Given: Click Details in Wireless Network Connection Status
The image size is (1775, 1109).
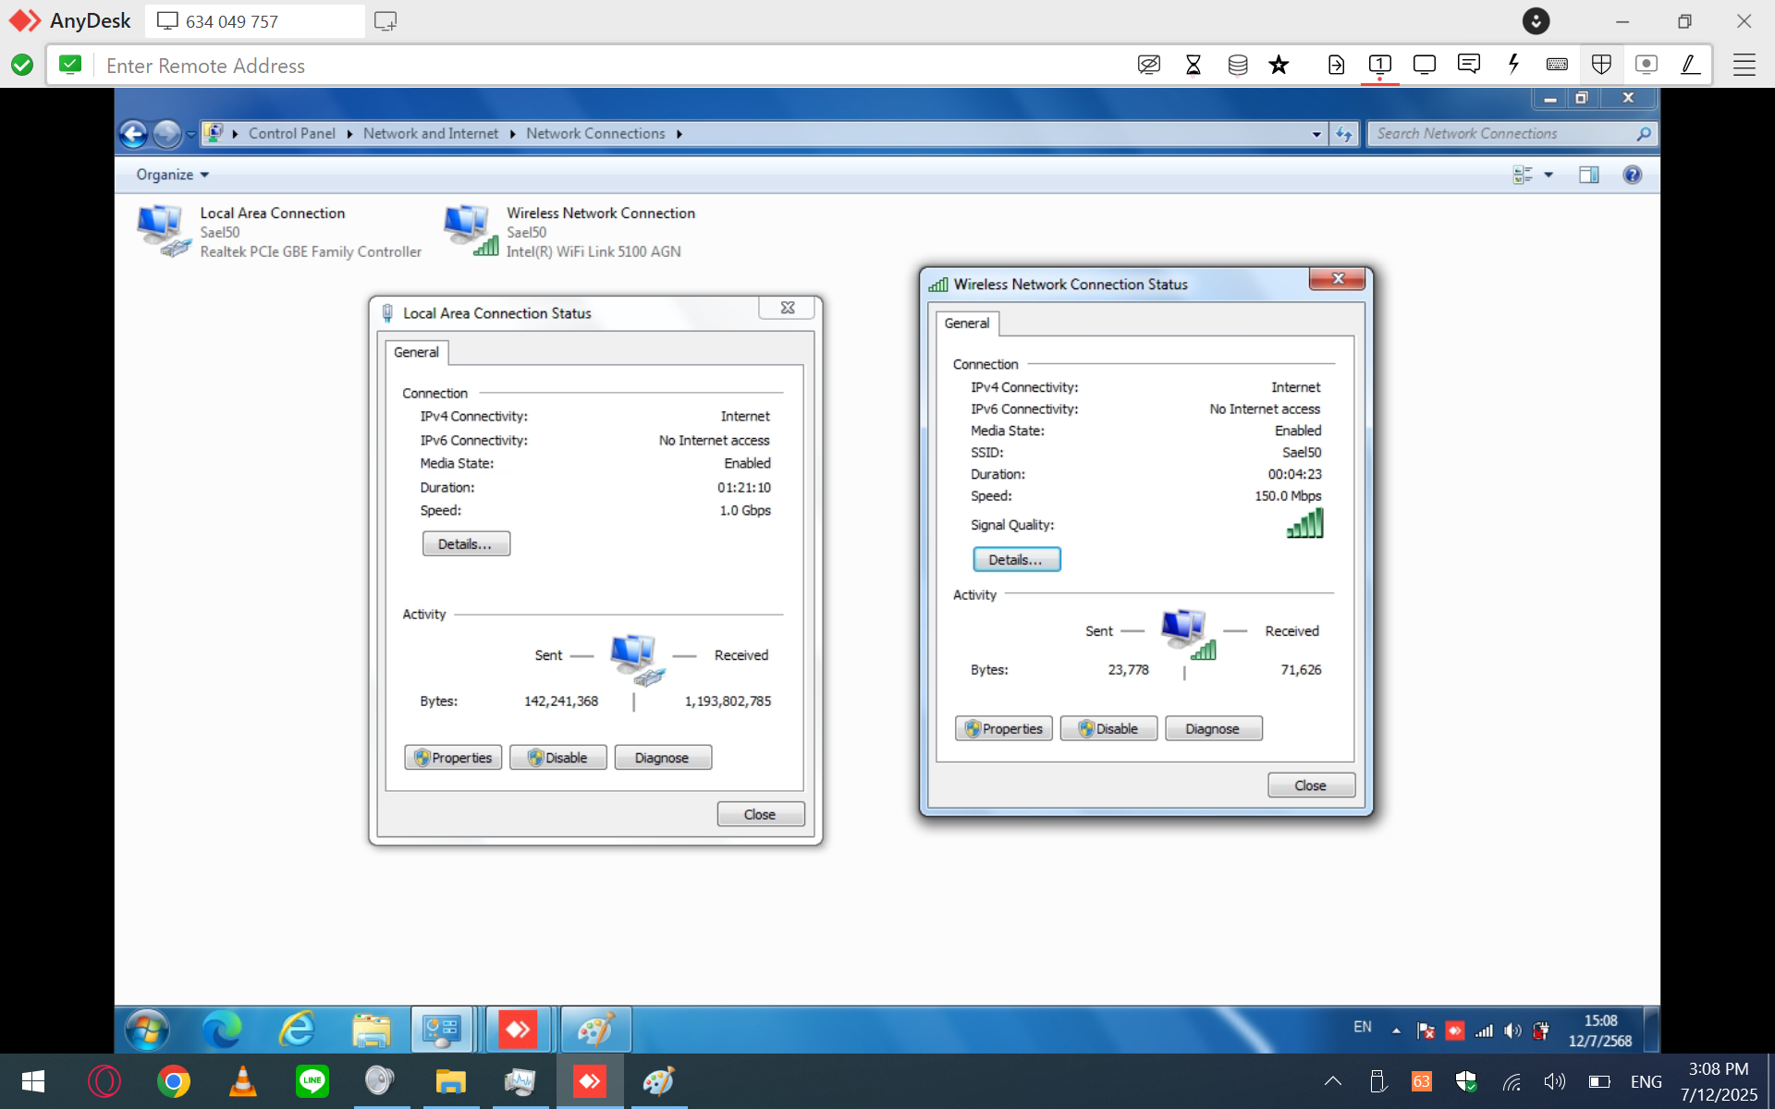Looking at the screenshot, I should pos(1015,560).
